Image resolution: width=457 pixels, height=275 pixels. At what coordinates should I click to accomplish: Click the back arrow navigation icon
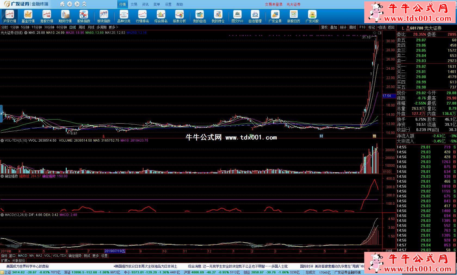(70, 4)
